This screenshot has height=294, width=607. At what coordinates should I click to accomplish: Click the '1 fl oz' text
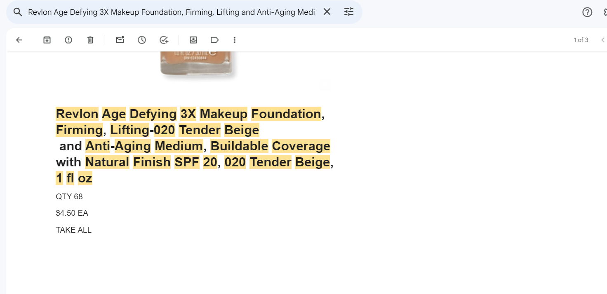[74, 178]
